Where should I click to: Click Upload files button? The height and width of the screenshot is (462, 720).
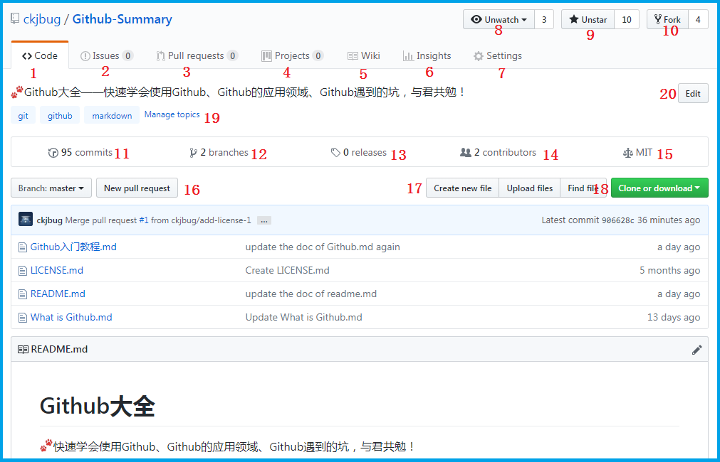tap(529, 188)
